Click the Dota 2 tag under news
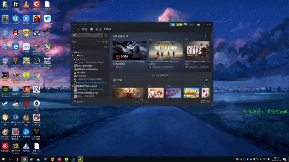 coord(117,67)
